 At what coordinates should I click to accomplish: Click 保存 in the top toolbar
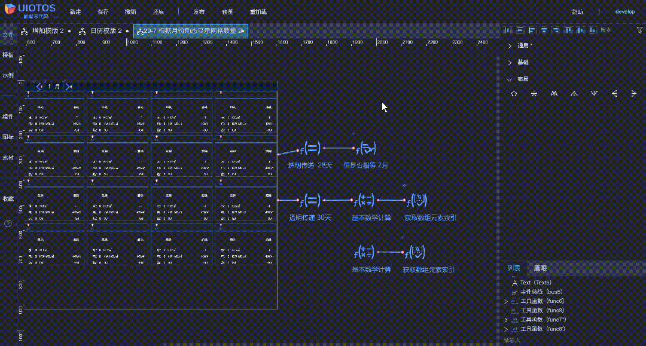(103, 12)
